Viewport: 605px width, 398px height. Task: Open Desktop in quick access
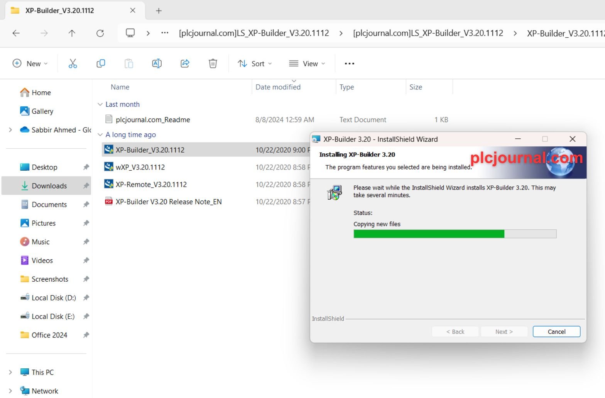39,167
